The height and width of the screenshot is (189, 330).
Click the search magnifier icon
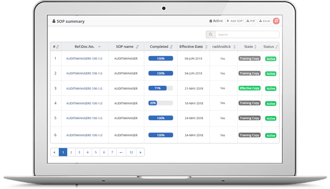[210, 35]
